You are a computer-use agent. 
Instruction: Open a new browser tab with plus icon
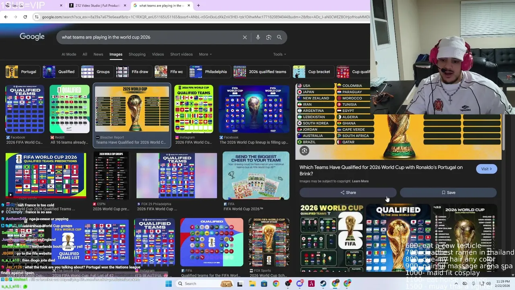[x=198, y=5]
